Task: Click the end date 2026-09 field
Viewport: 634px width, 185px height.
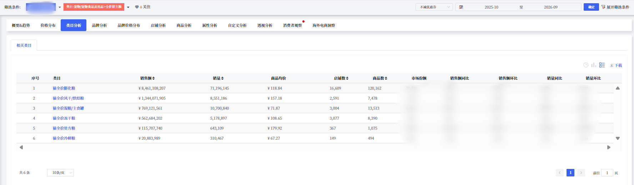Action: coord(550,7)
